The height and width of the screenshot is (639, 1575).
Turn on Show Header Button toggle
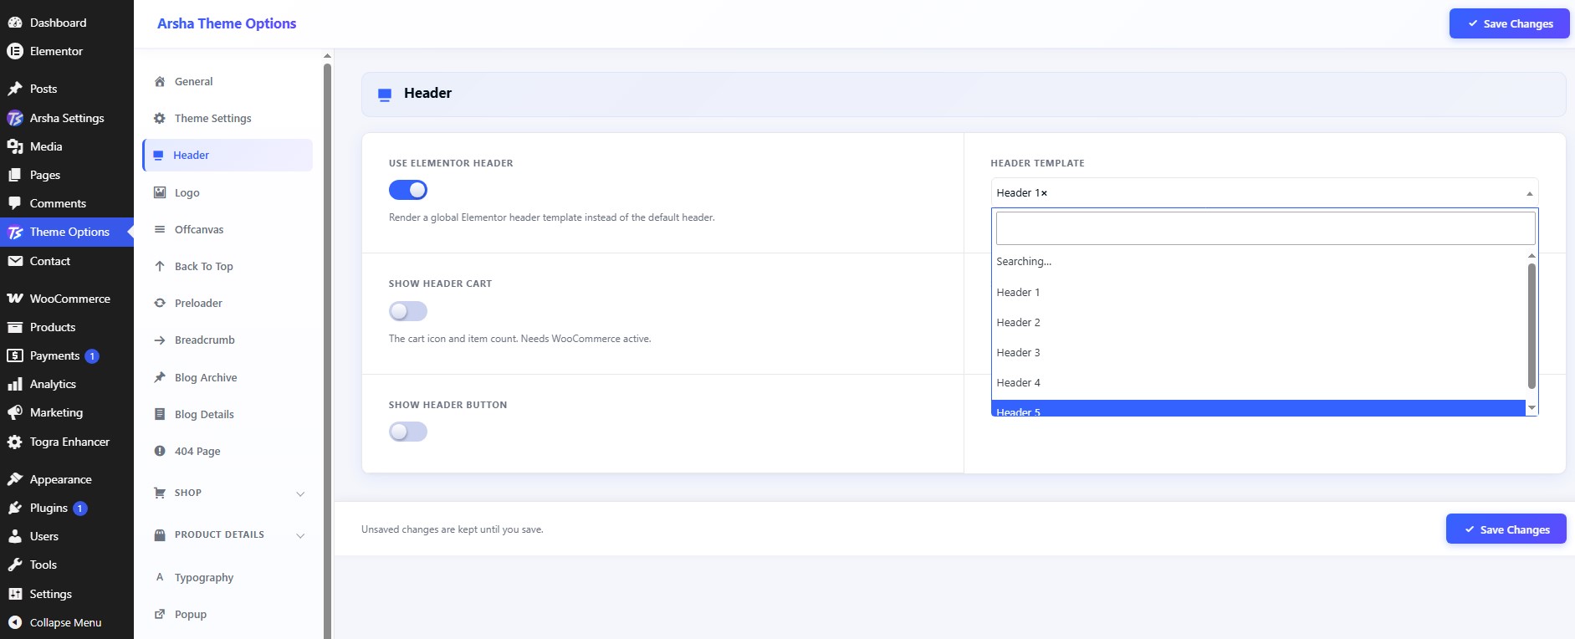408,432
